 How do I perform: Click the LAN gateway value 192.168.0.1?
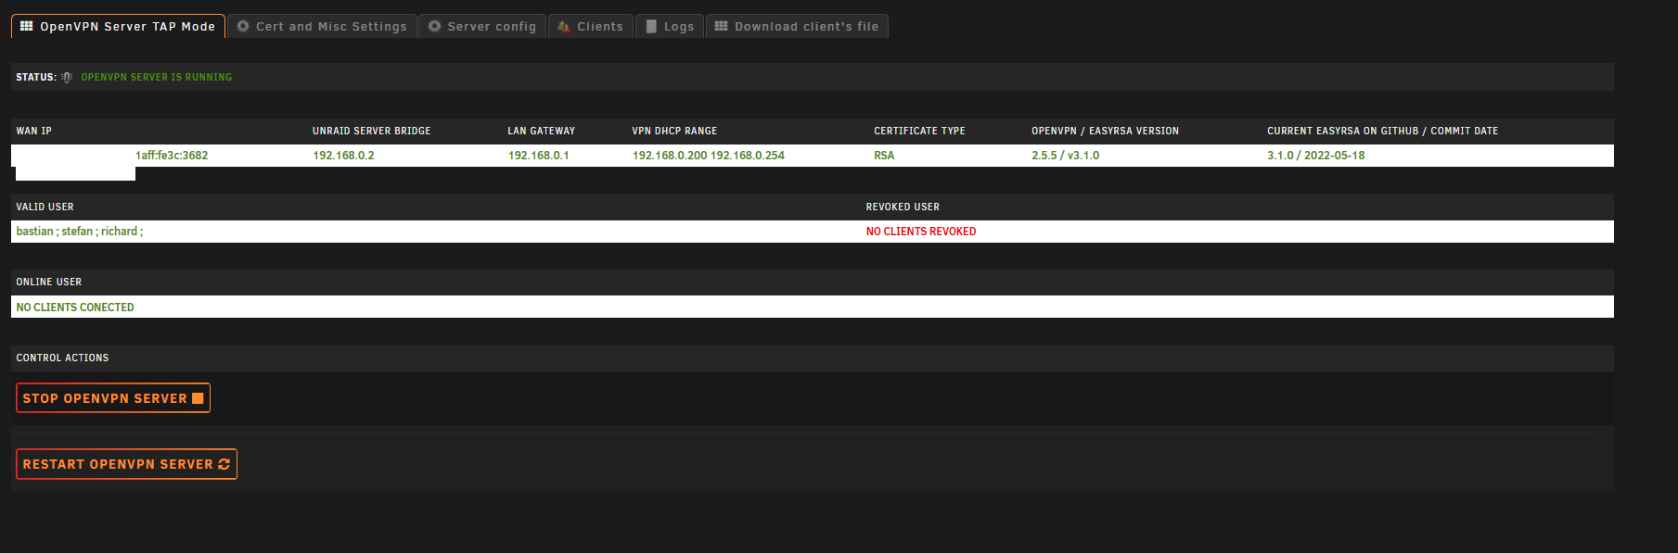point(538,156)
